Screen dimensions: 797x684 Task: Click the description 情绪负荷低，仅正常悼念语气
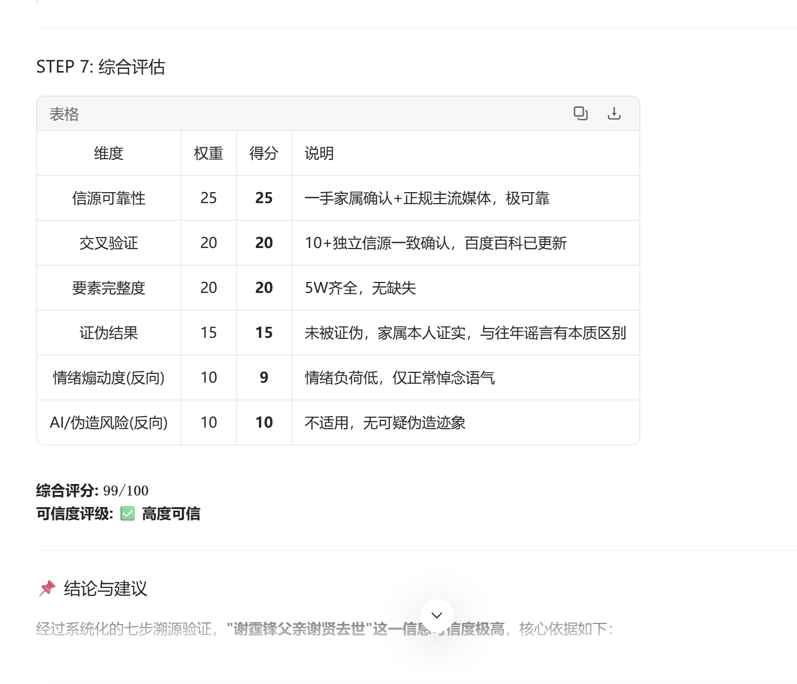pos(400,378)
